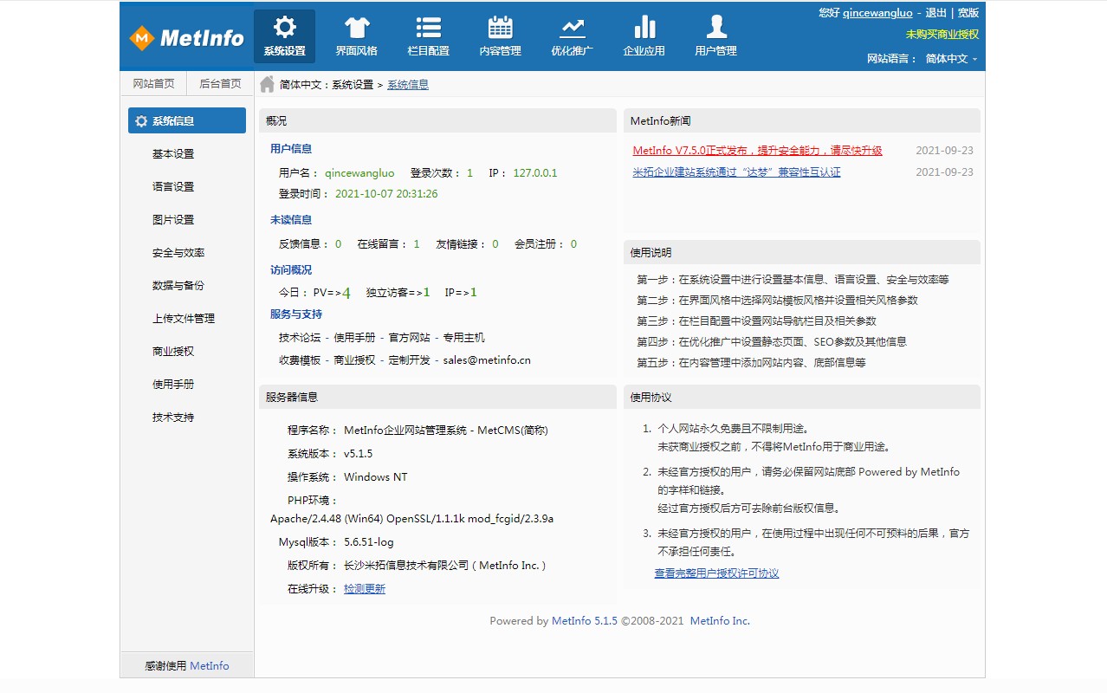Click the 概况 panel header

point(437,121)
